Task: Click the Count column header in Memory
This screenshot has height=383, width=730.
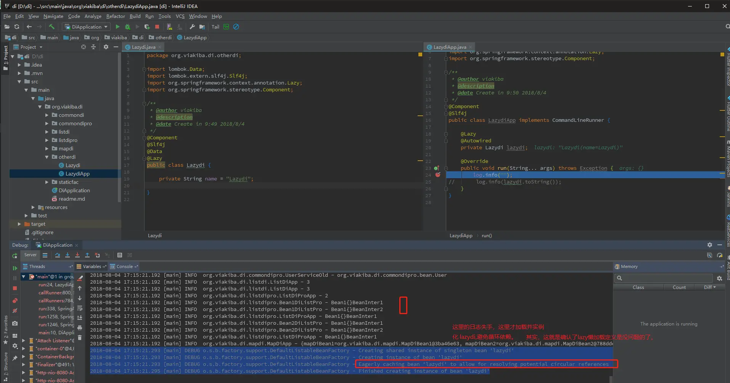Action: click(679, 287)
